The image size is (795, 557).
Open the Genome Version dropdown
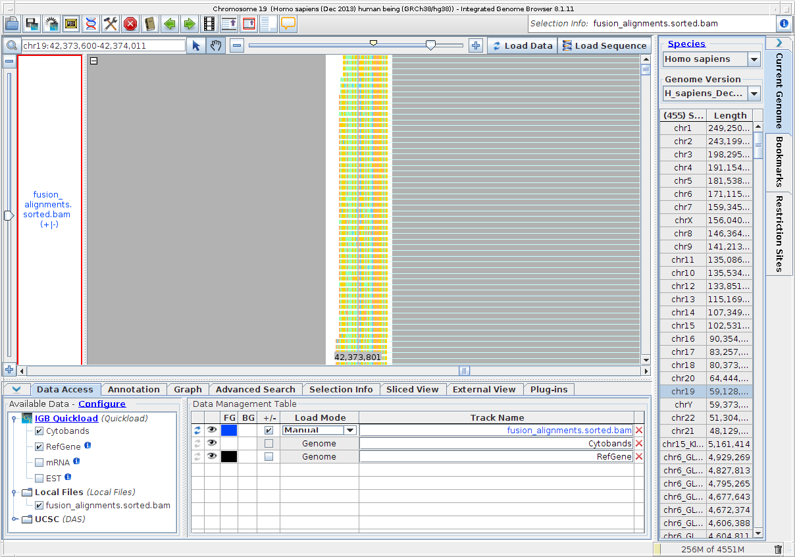(x=754, y=93)
